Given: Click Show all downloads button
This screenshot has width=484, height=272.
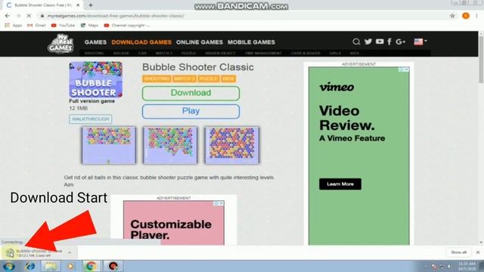Looking at the screenshot, I should (458, 252).
